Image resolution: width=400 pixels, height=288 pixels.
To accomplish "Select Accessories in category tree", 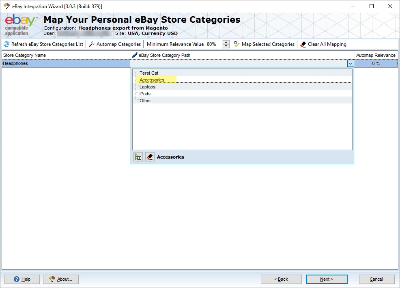I will (x=152, y=80).
